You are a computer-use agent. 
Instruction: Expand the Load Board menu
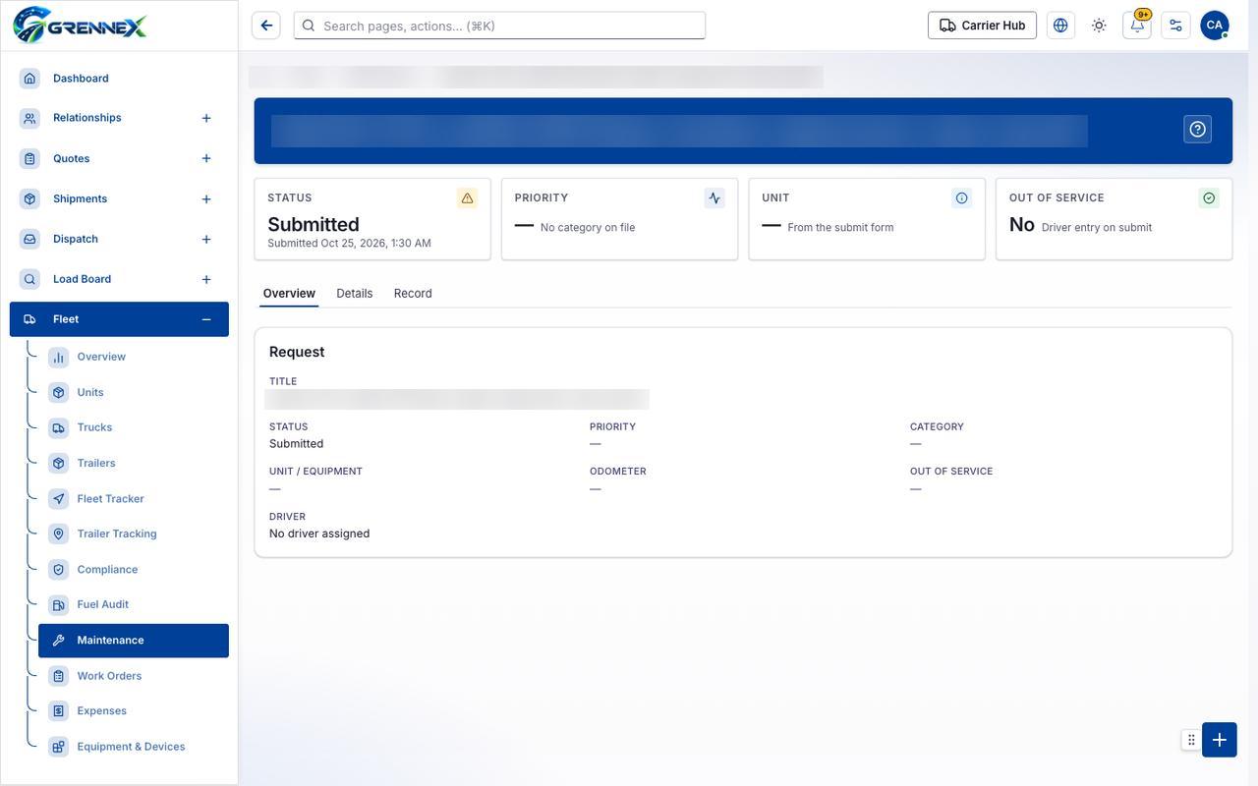click(x=206, y=280)
